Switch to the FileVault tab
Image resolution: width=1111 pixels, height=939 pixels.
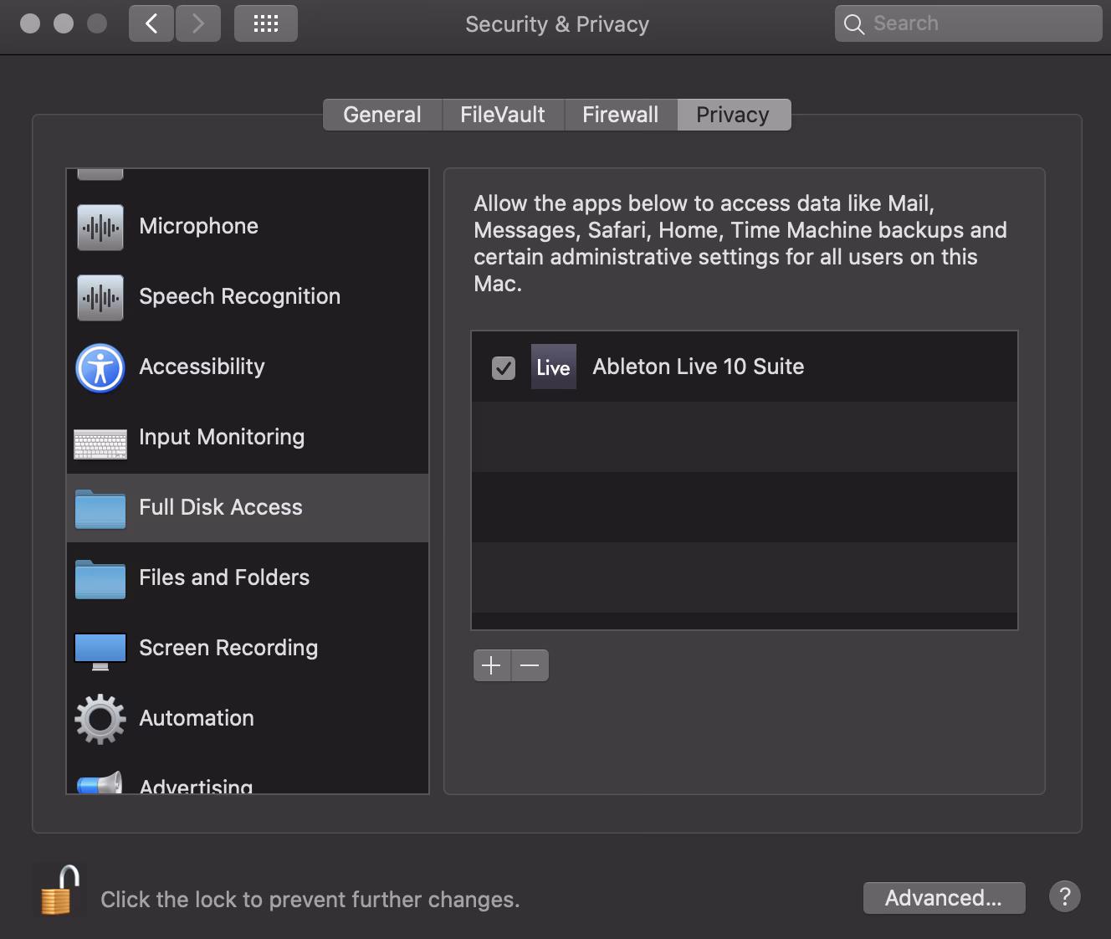click(502, 114)
